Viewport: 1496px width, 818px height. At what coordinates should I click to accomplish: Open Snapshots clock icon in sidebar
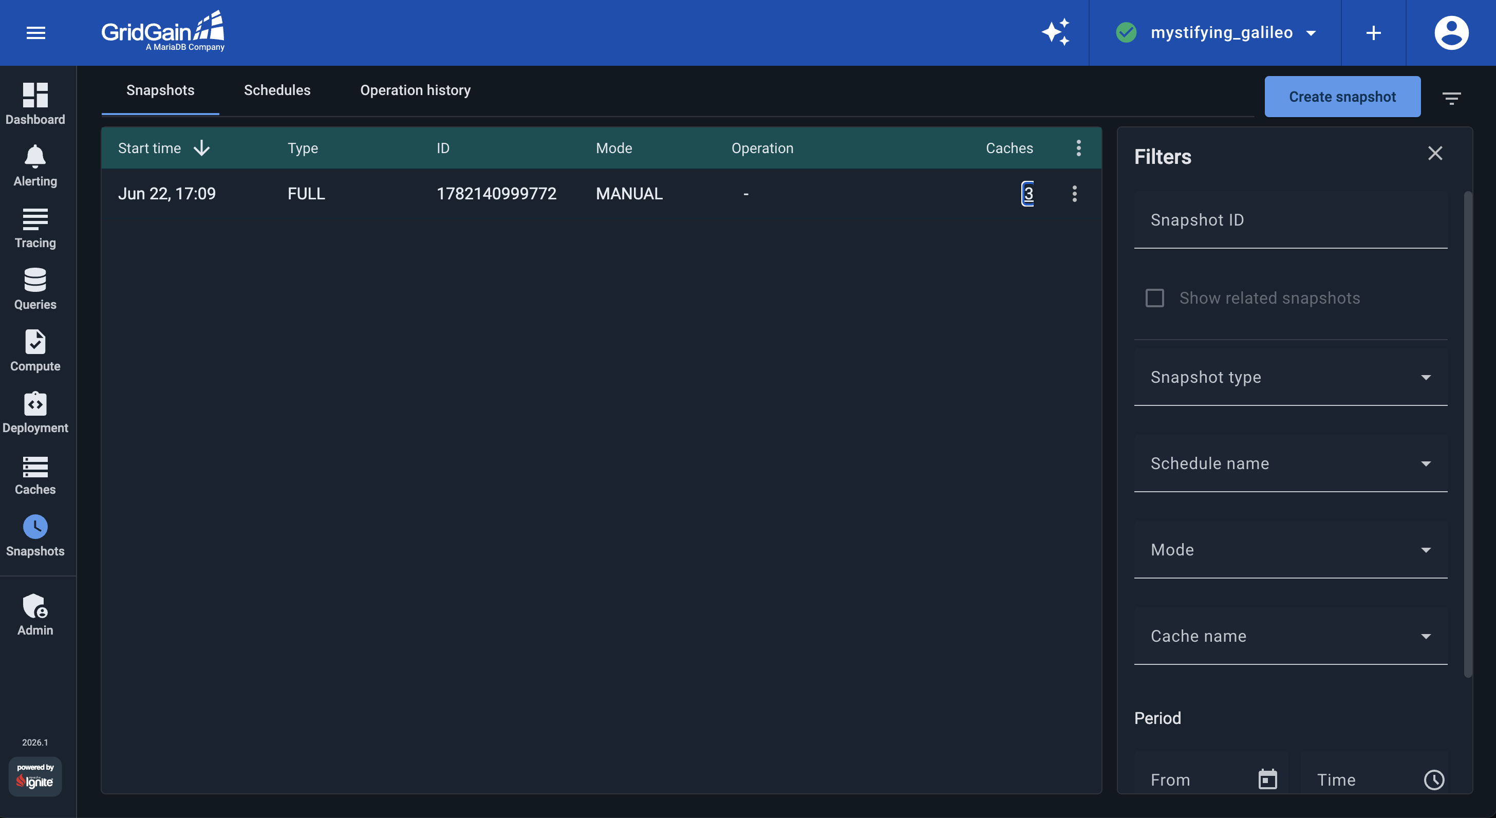[35, 527]
